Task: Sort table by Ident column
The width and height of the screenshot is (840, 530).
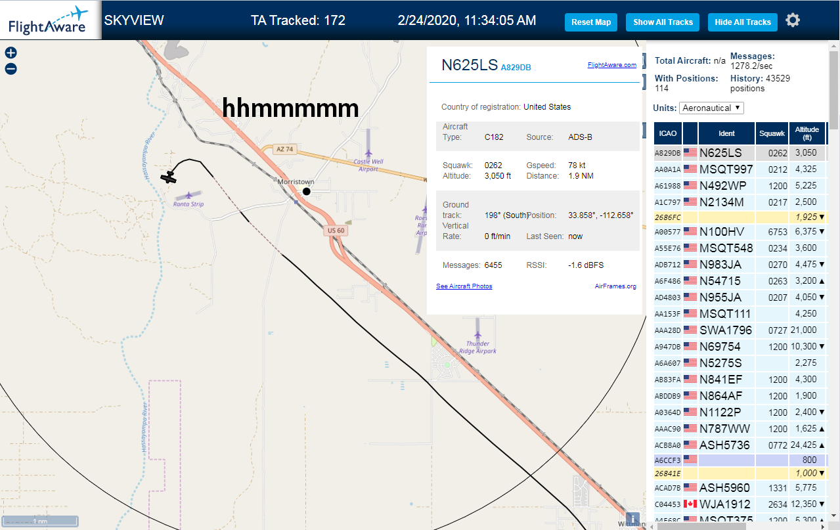Action: [x=726, y=133]
